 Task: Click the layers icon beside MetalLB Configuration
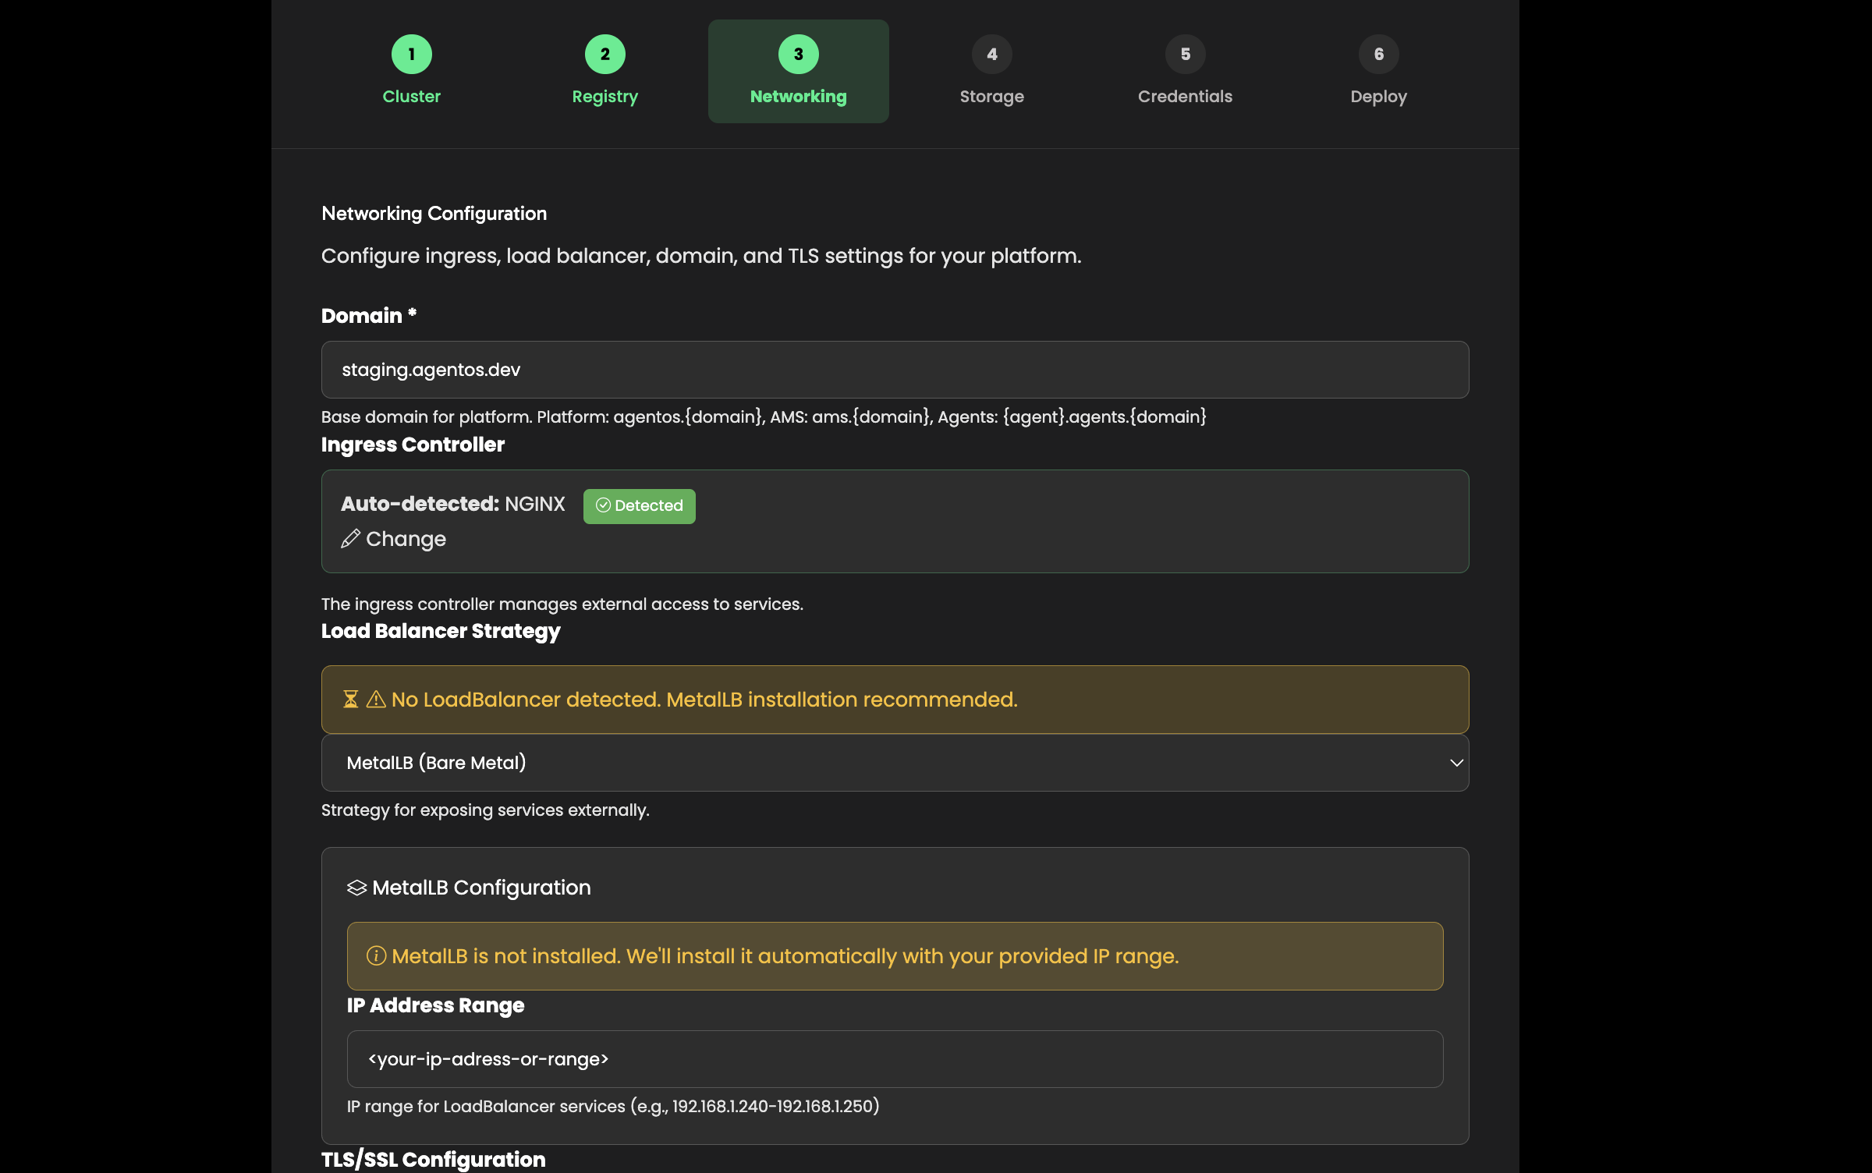[356, 888]
